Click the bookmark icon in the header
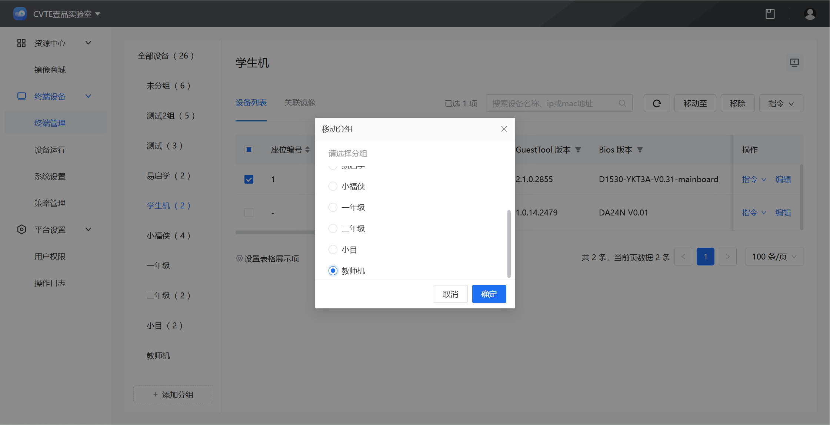 click(x=770, y=14)
